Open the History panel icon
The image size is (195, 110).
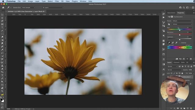[x=164, y=14]
